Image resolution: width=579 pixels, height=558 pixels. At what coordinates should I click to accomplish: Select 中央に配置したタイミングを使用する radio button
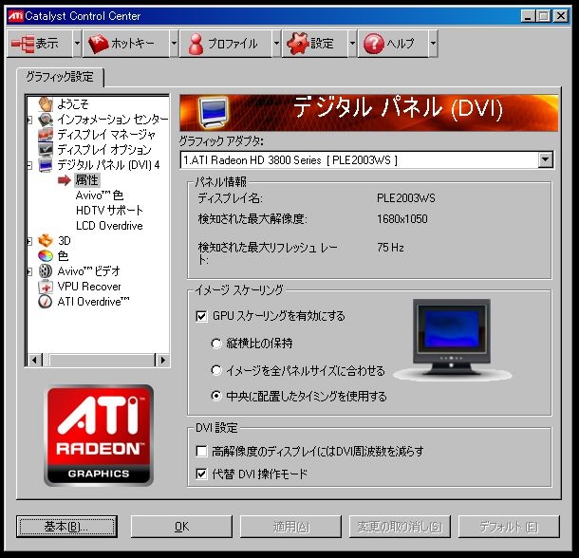coord(216,397)
